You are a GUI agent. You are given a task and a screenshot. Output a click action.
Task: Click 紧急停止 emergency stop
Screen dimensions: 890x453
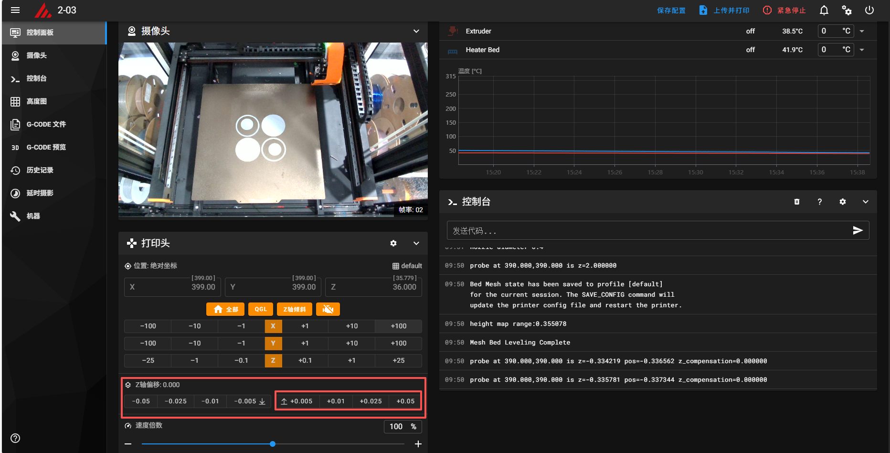(x=784, y=10)
